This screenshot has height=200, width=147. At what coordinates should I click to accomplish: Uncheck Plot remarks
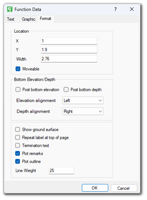point(17,153)
